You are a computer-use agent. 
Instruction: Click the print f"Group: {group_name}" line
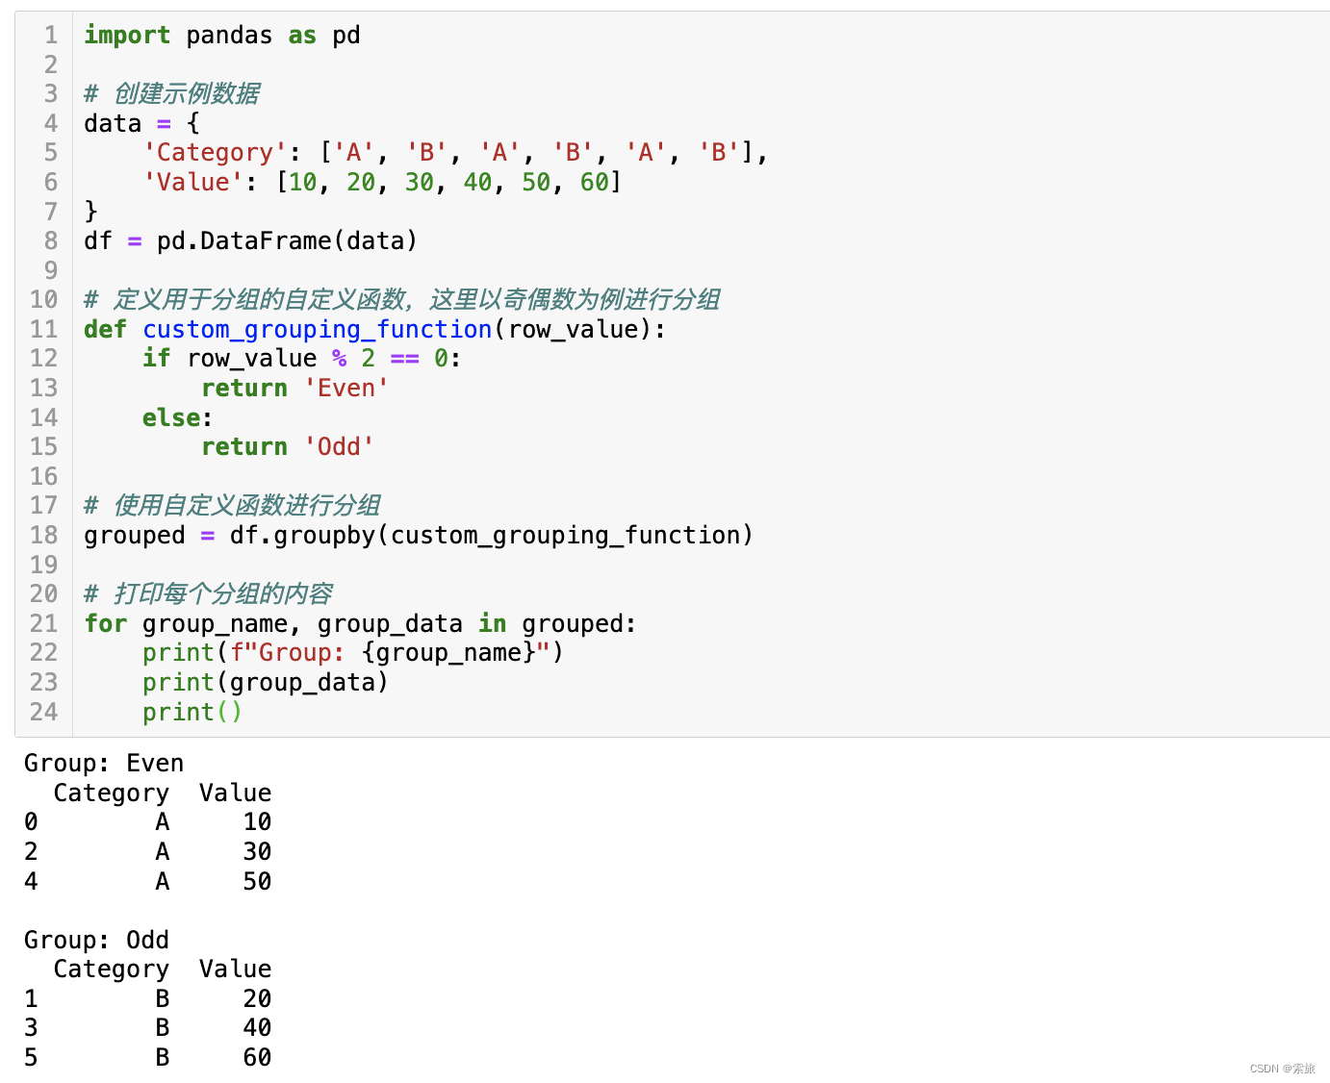(x=353, y=653)
